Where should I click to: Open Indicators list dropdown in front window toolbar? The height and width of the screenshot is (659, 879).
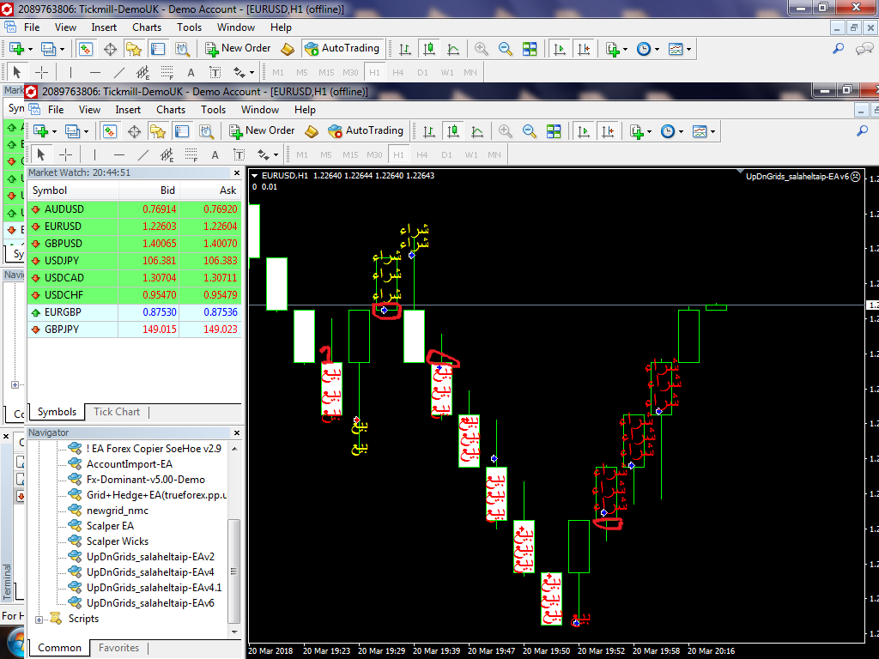[639, 131]
